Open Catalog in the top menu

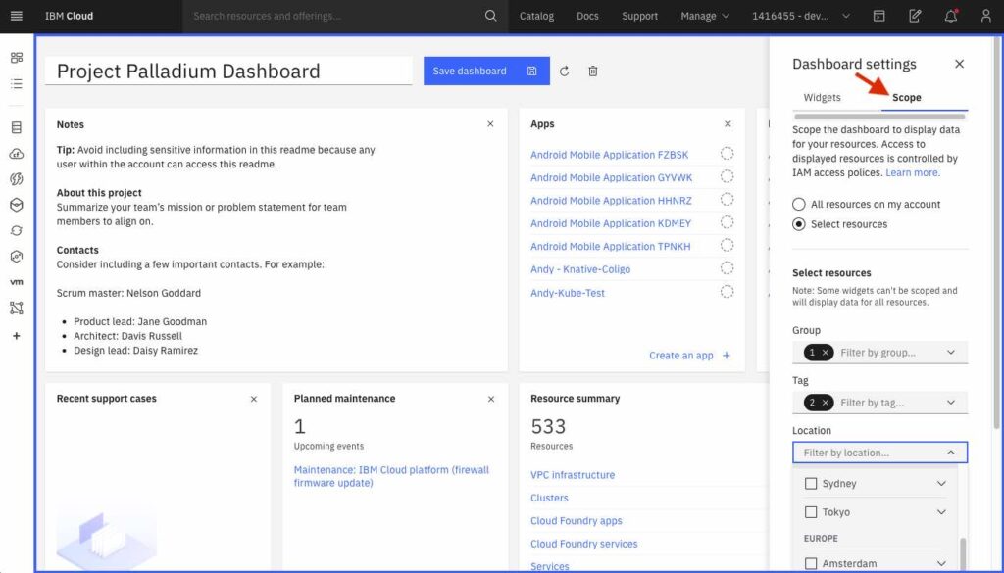536,16
